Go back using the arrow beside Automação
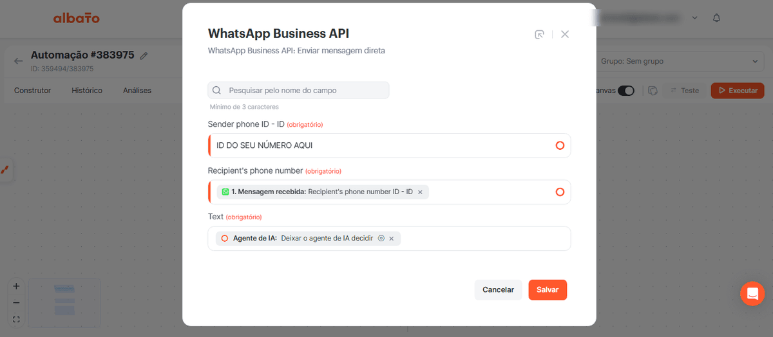This screenshot has width=773, height=337. click(x=18, y=61)
